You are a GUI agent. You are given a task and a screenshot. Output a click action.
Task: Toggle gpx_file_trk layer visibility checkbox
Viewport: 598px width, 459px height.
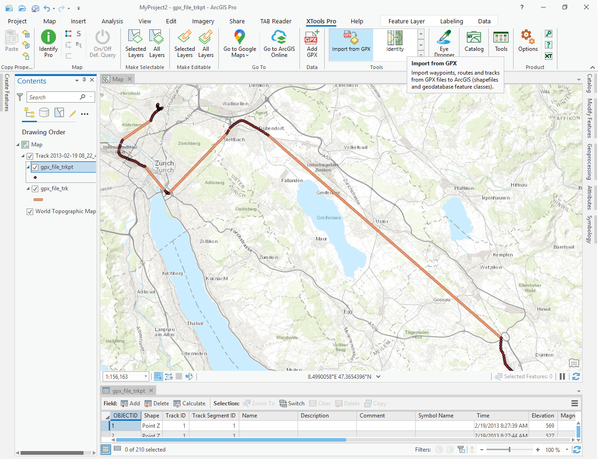[x=35, y=189]
